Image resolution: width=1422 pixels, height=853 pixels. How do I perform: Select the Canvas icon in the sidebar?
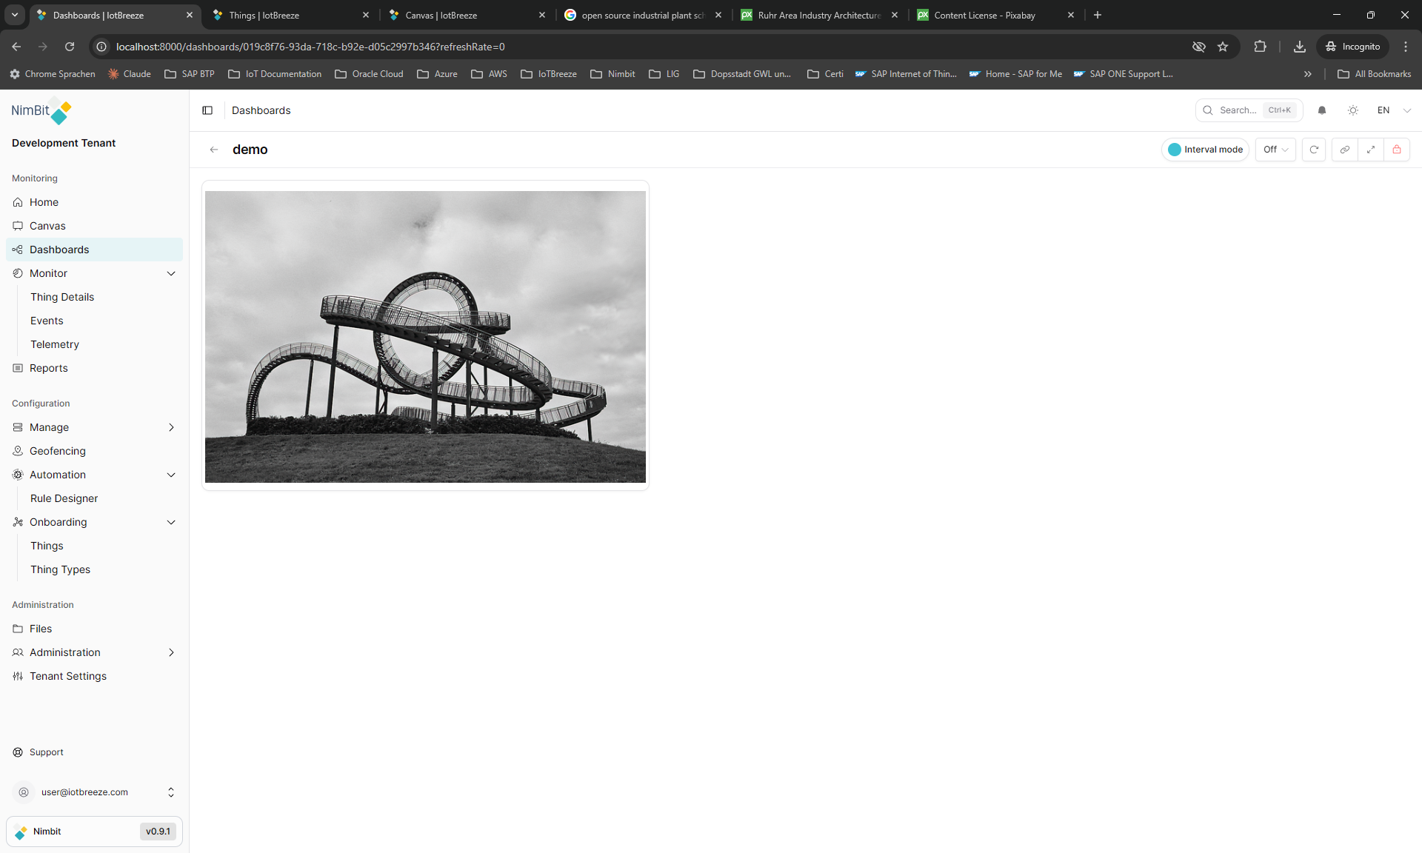click(18, 226)
